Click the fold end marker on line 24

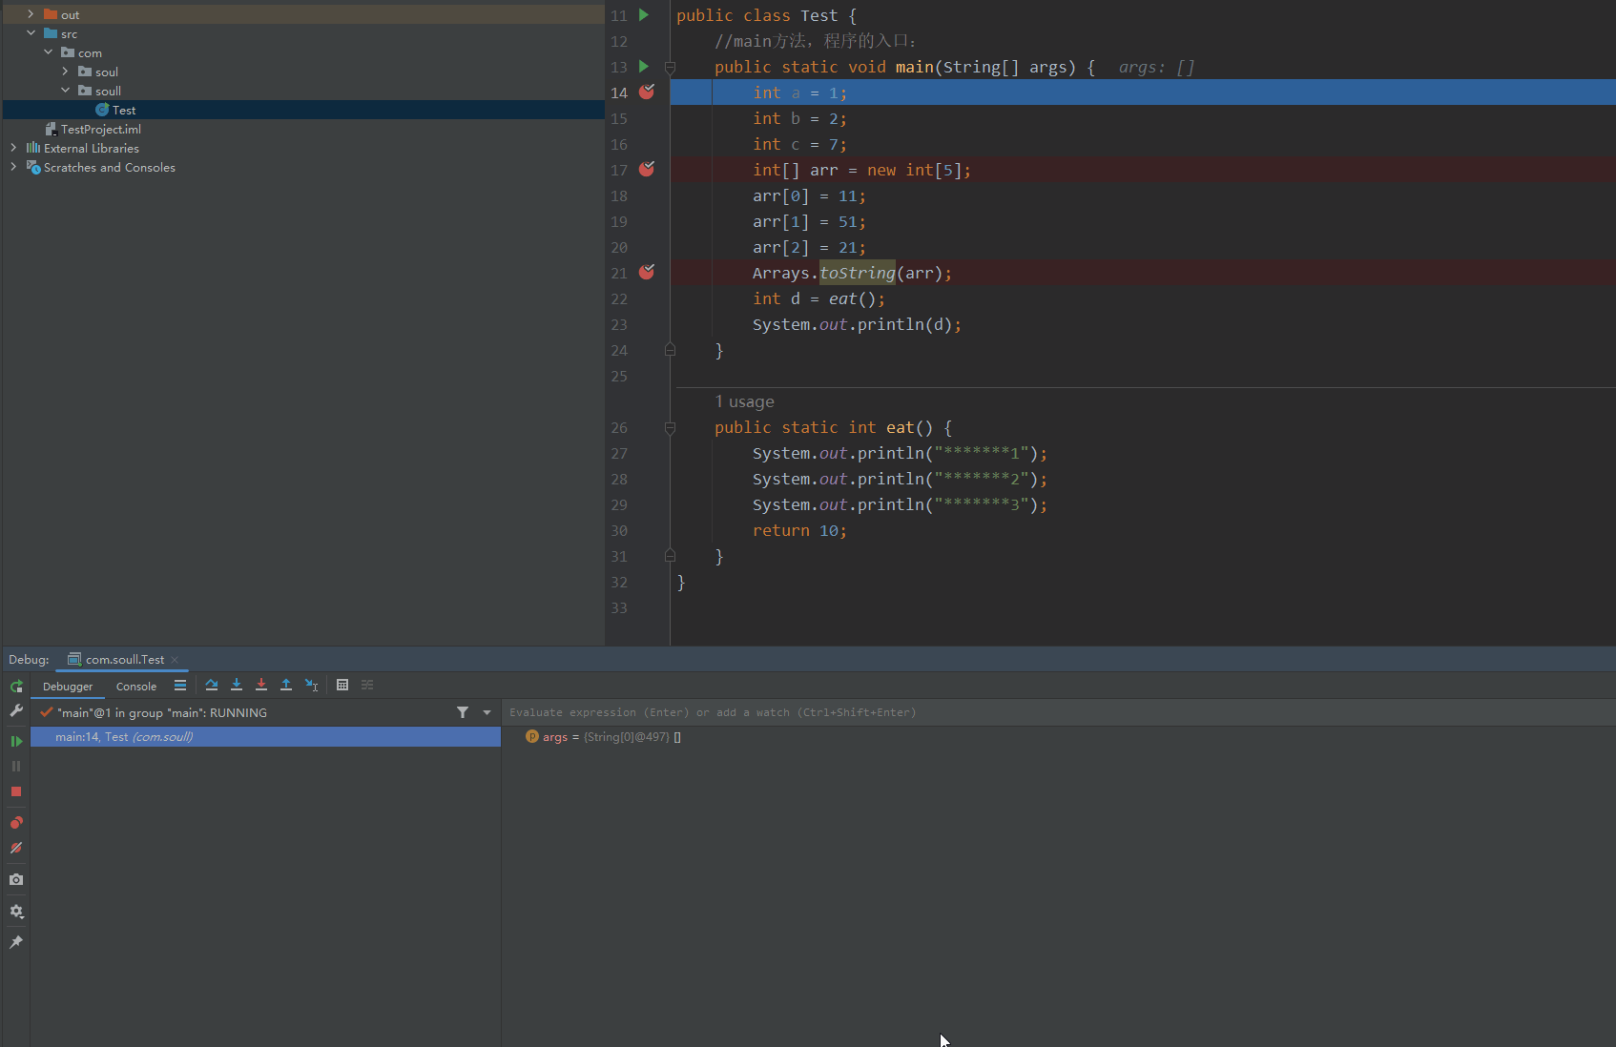(x=670, y=350)
